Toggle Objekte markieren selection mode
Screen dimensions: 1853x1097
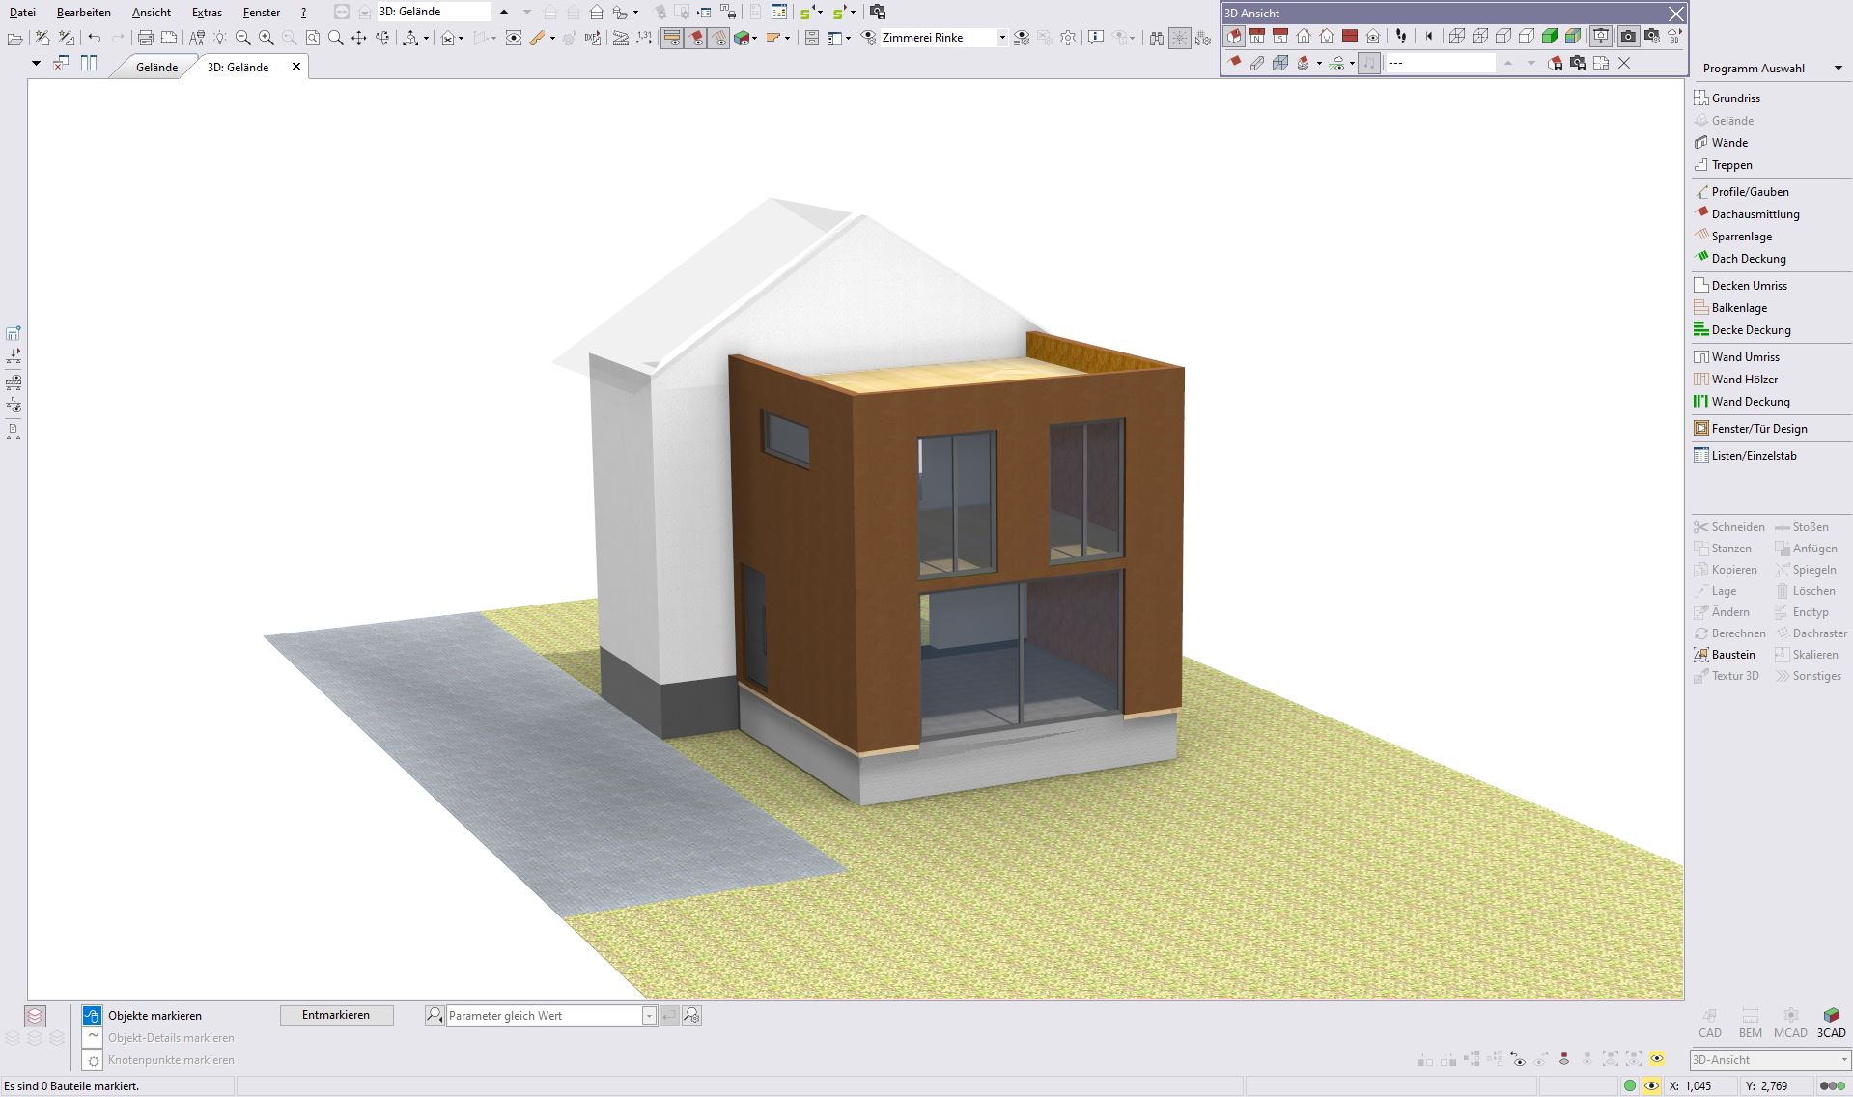point(92,1015)
